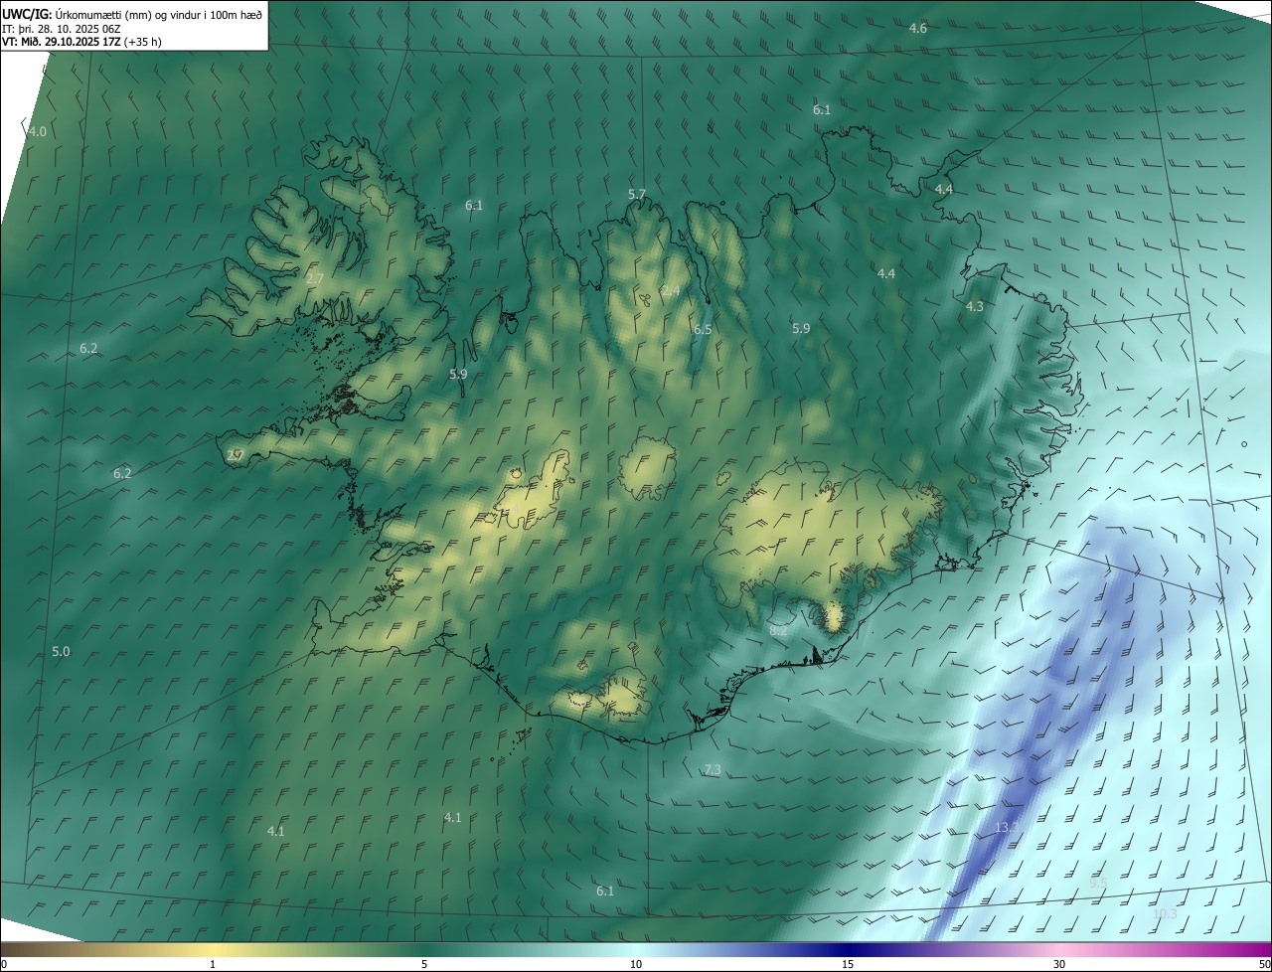Click the colour bar tick label "50"
The width and height of the screenshot is (1272, 972).
[1264, 964]
